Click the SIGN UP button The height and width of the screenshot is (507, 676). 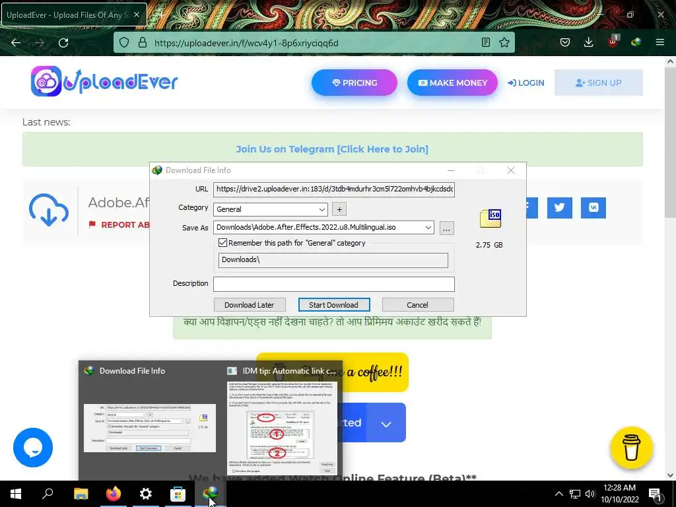(598, 83)
